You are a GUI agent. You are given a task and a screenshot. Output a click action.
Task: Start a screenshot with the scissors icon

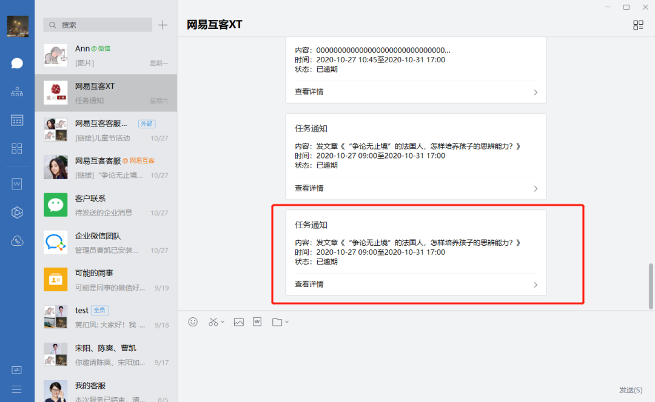(x=213, y=322)
